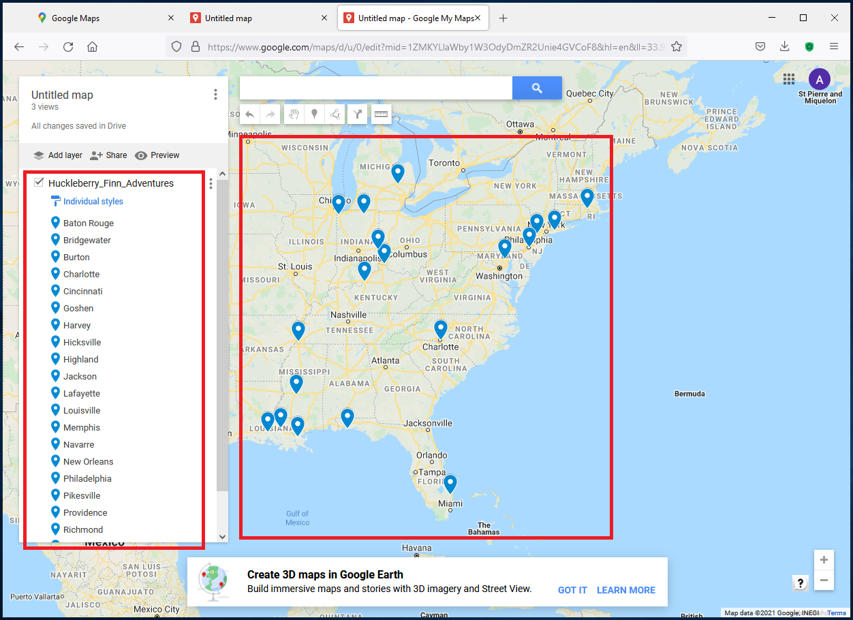
Task: Zoom in with the plus button
Action: tap(824, 560)
